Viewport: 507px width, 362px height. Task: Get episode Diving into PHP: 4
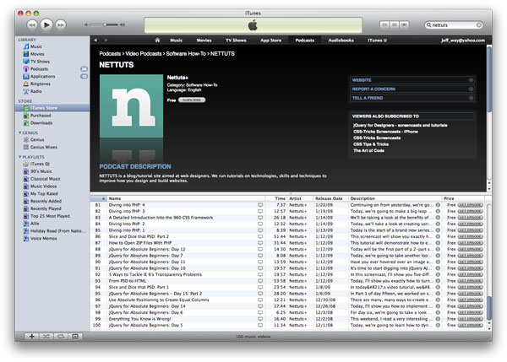pyautogui.click(x=470, y=205)
